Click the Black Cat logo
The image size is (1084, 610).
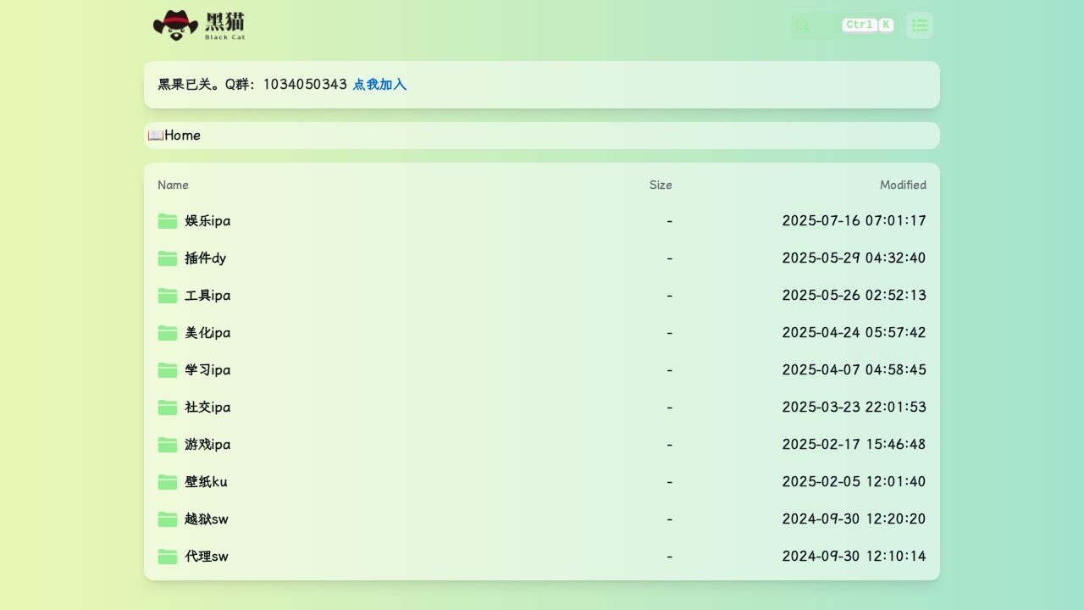pos(199,25)
